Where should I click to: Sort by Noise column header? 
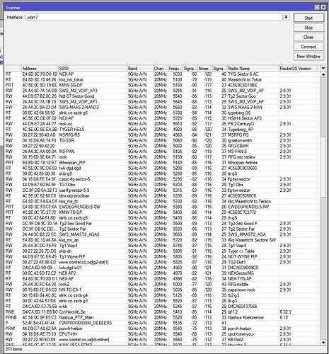(x=205, y=69)
